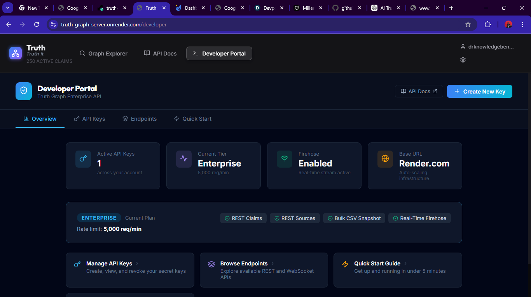Click the 250 ACTIVE CLAIMS text

pos(49,61)
